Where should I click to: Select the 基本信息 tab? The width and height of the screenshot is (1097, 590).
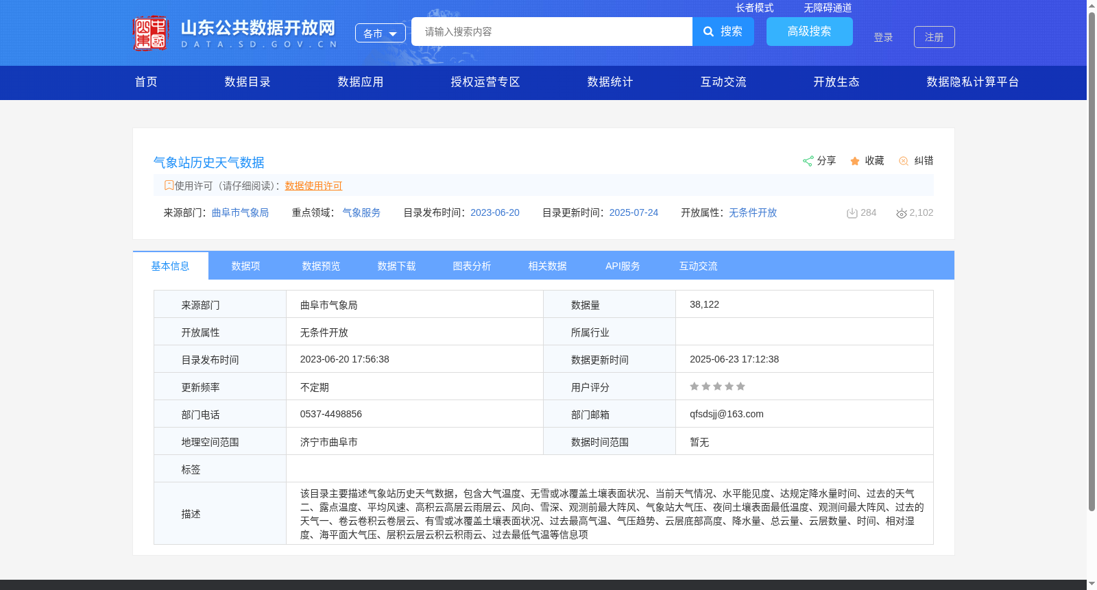pos(171,266)
